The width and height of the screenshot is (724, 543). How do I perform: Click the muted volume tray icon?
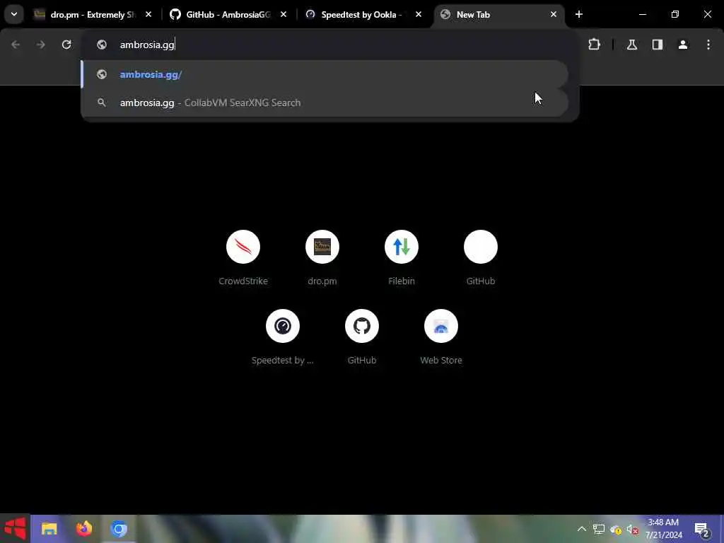pos(633,529)
